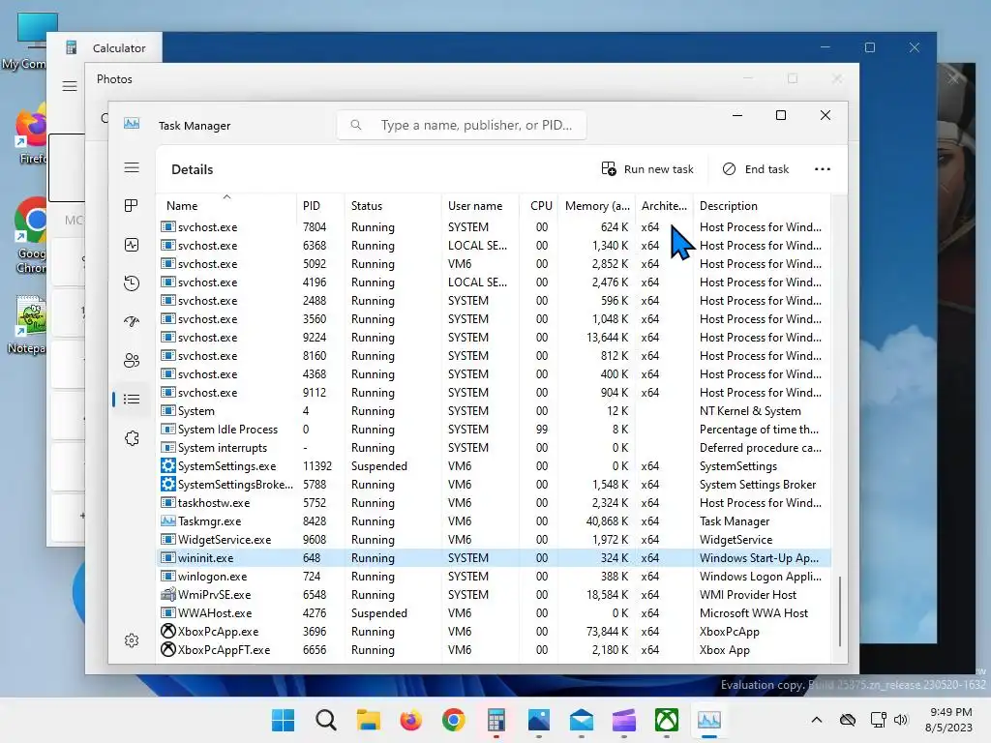
Task: Select the taskhostw.exe process row
Action: coord(494,503)
